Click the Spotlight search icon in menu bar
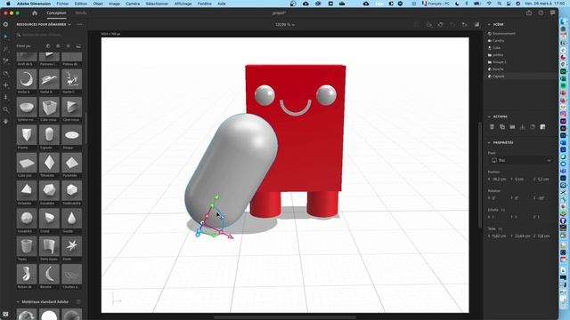The image size is (570, 320). point(499,4)
